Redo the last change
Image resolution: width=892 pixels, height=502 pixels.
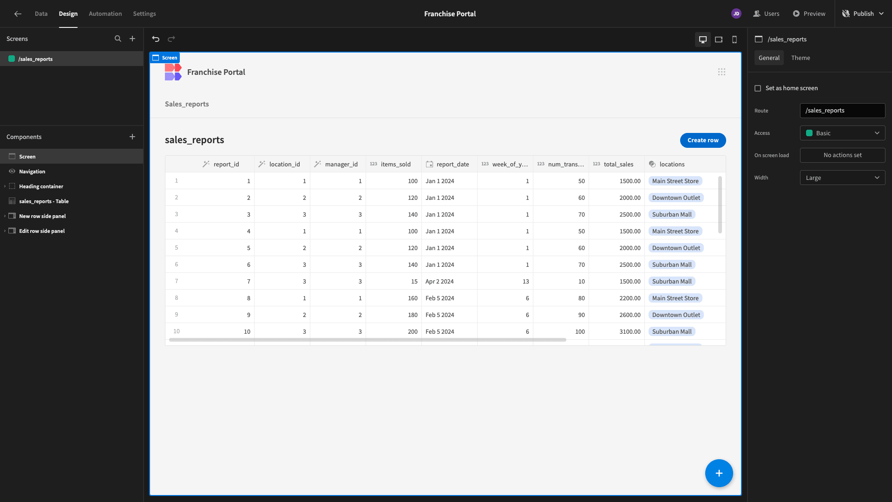[x=171, y=39]
